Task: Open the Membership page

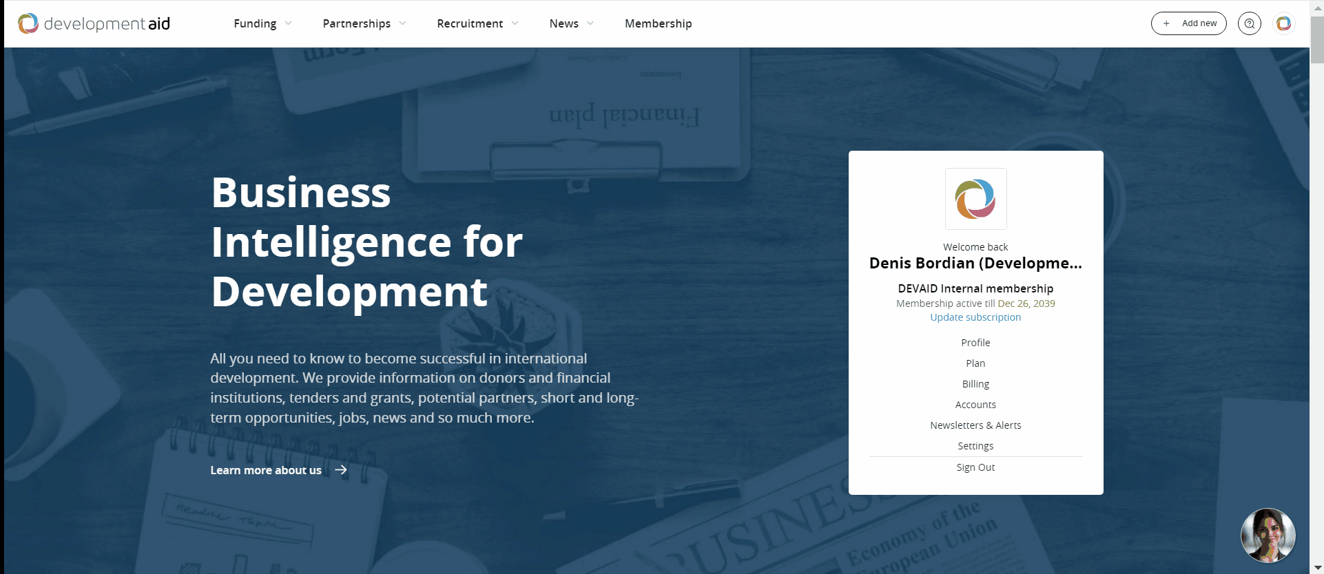Action: pos(658,23)
